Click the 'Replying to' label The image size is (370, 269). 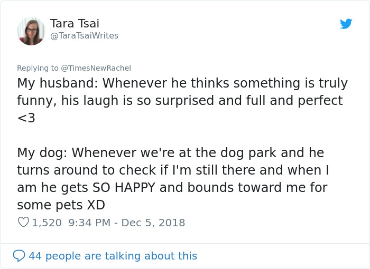pyautogui.click(x=38, y=68)
